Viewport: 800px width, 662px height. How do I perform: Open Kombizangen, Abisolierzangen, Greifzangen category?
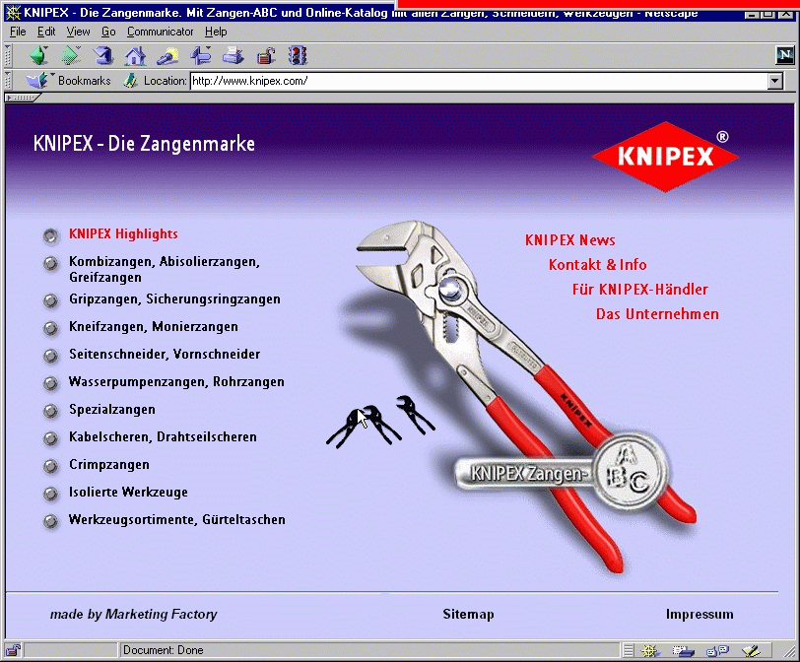coord(165,269)
